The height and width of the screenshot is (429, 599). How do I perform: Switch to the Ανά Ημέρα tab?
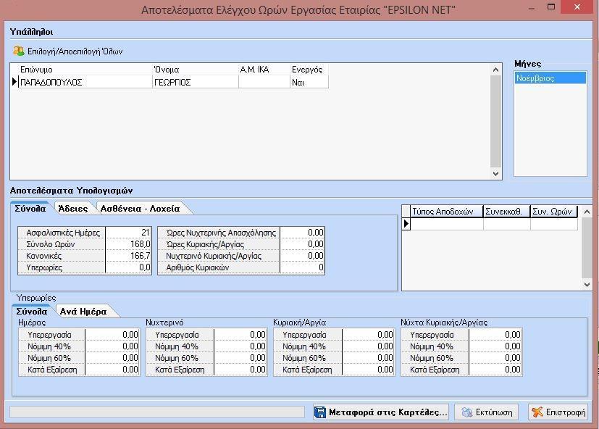tap(83, 311)
